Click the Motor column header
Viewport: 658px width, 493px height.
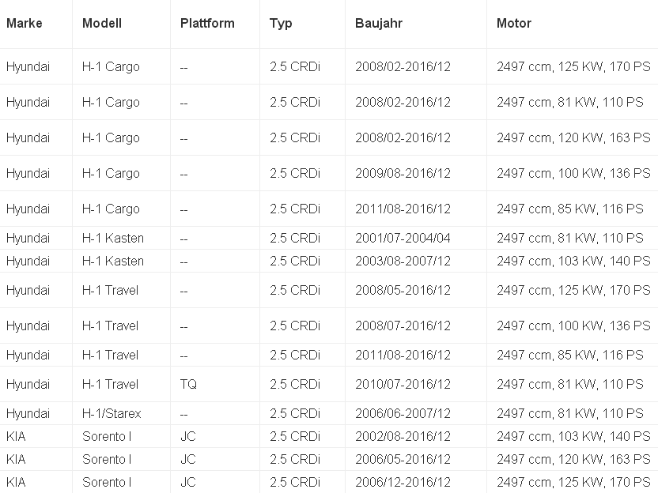(514, 24)
